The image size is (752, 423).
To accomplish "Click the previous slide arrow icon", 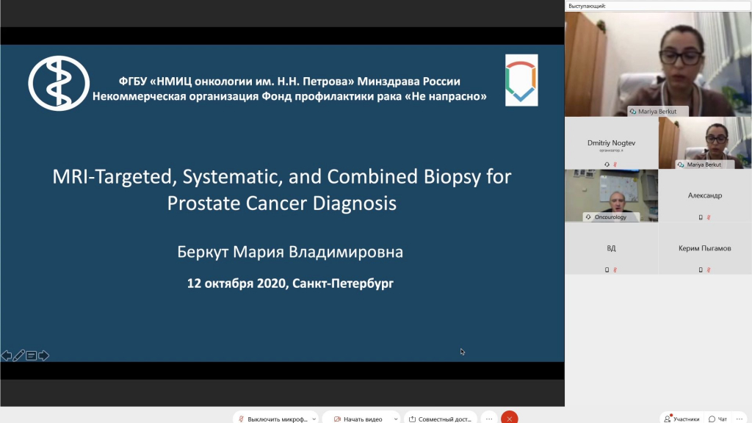I will [x=7, y=355].
